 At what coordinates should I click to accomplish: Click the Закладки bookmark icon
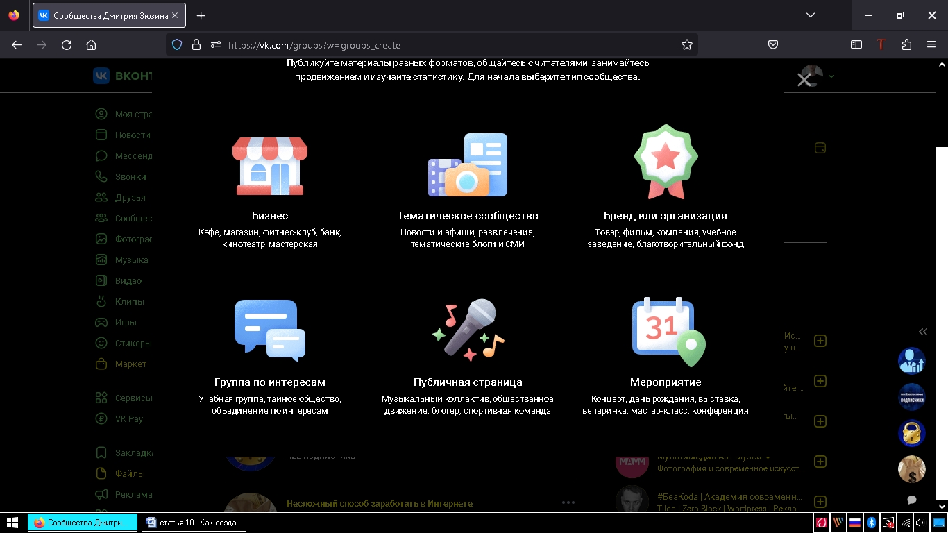(x=101, y=452)
